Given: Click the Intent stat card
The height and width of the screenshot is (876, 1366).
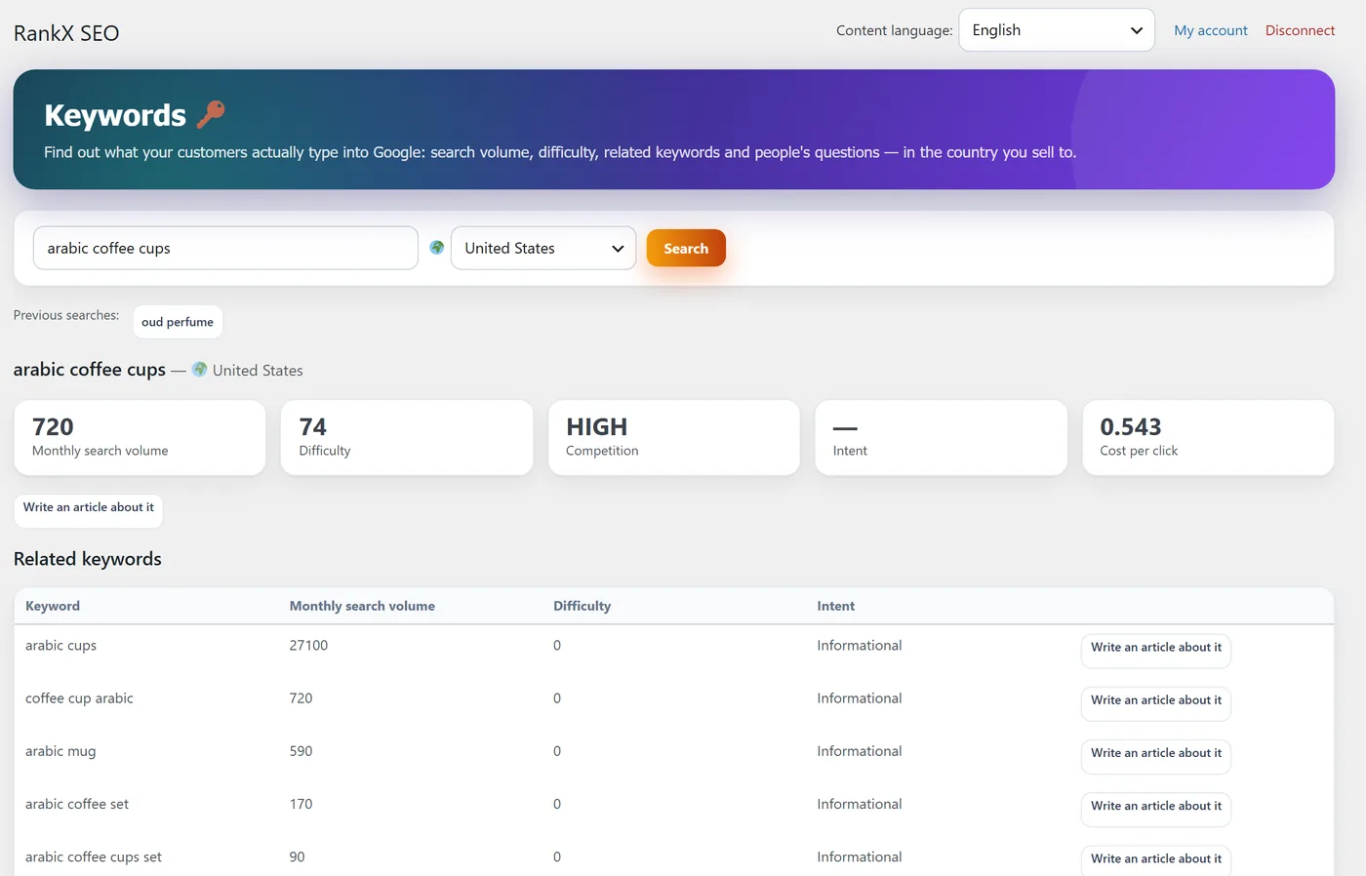Looking at the screenshot, I should point(941,438).
